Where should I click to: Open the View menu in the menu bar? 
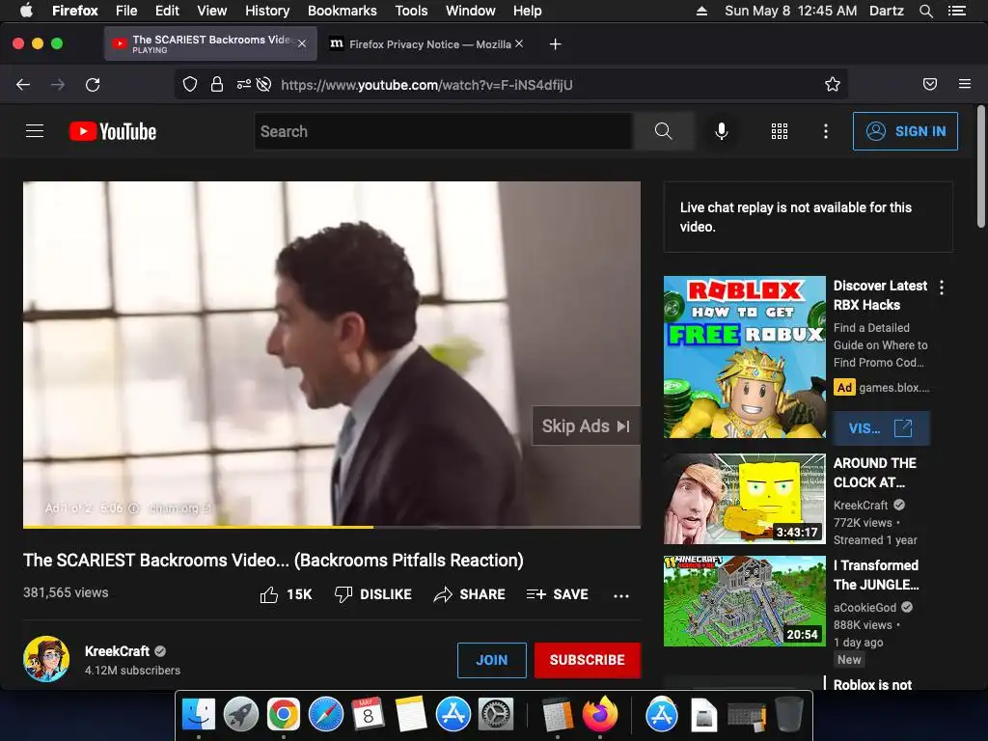click(211, 11)
